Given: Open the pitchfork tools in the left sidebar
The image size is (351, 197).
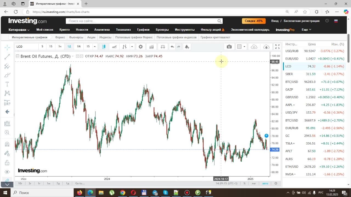Looking at the screenshot, I should 7,66.
